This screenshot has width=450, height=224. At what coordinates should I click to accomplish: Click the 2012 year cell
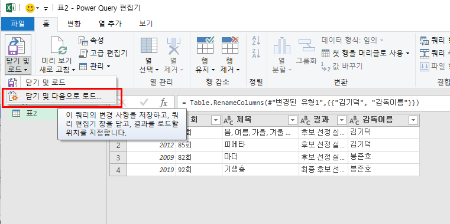151,145
